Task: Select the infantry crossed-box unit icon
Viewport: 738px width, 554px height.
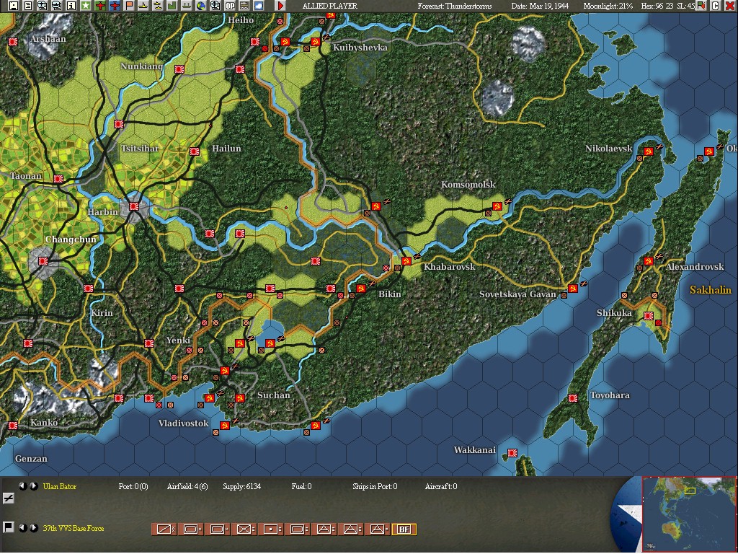Action: [244, 529]
